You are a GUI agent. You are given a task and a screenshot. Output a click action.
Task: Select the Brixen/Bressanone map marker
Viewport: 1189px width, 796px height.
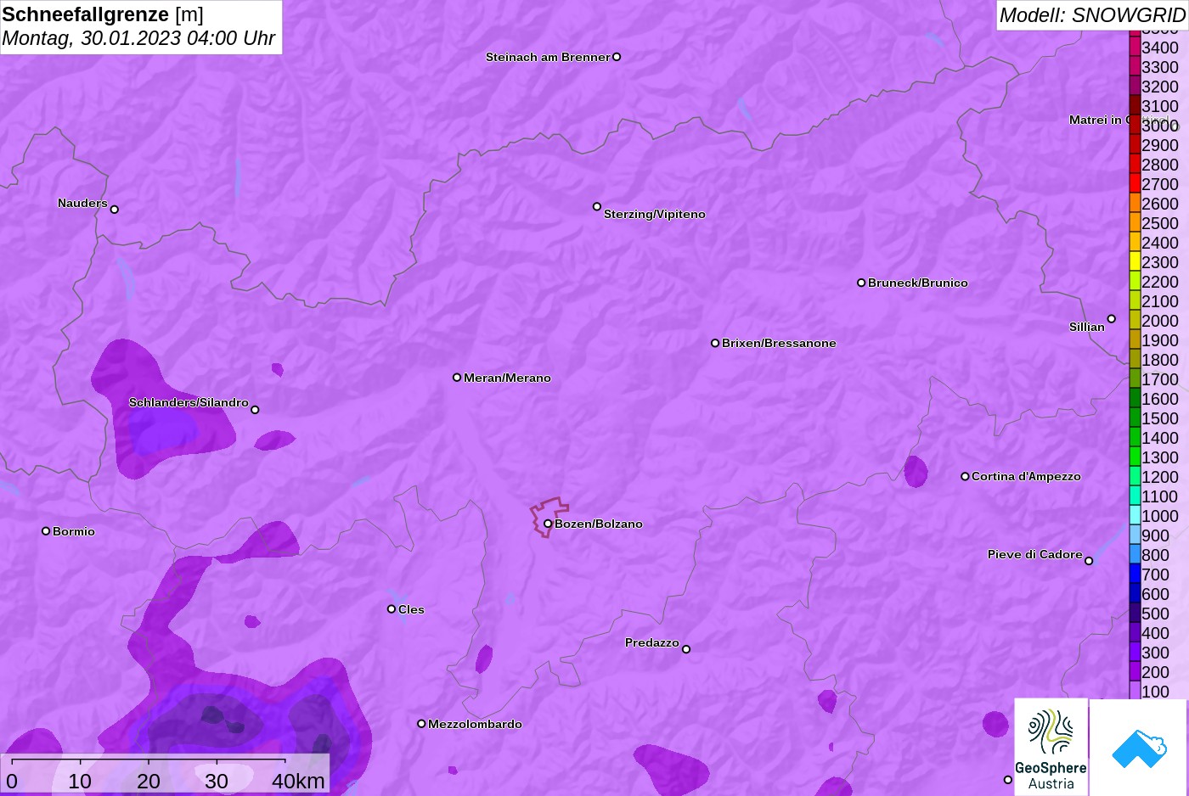click(x=715, y=343)
